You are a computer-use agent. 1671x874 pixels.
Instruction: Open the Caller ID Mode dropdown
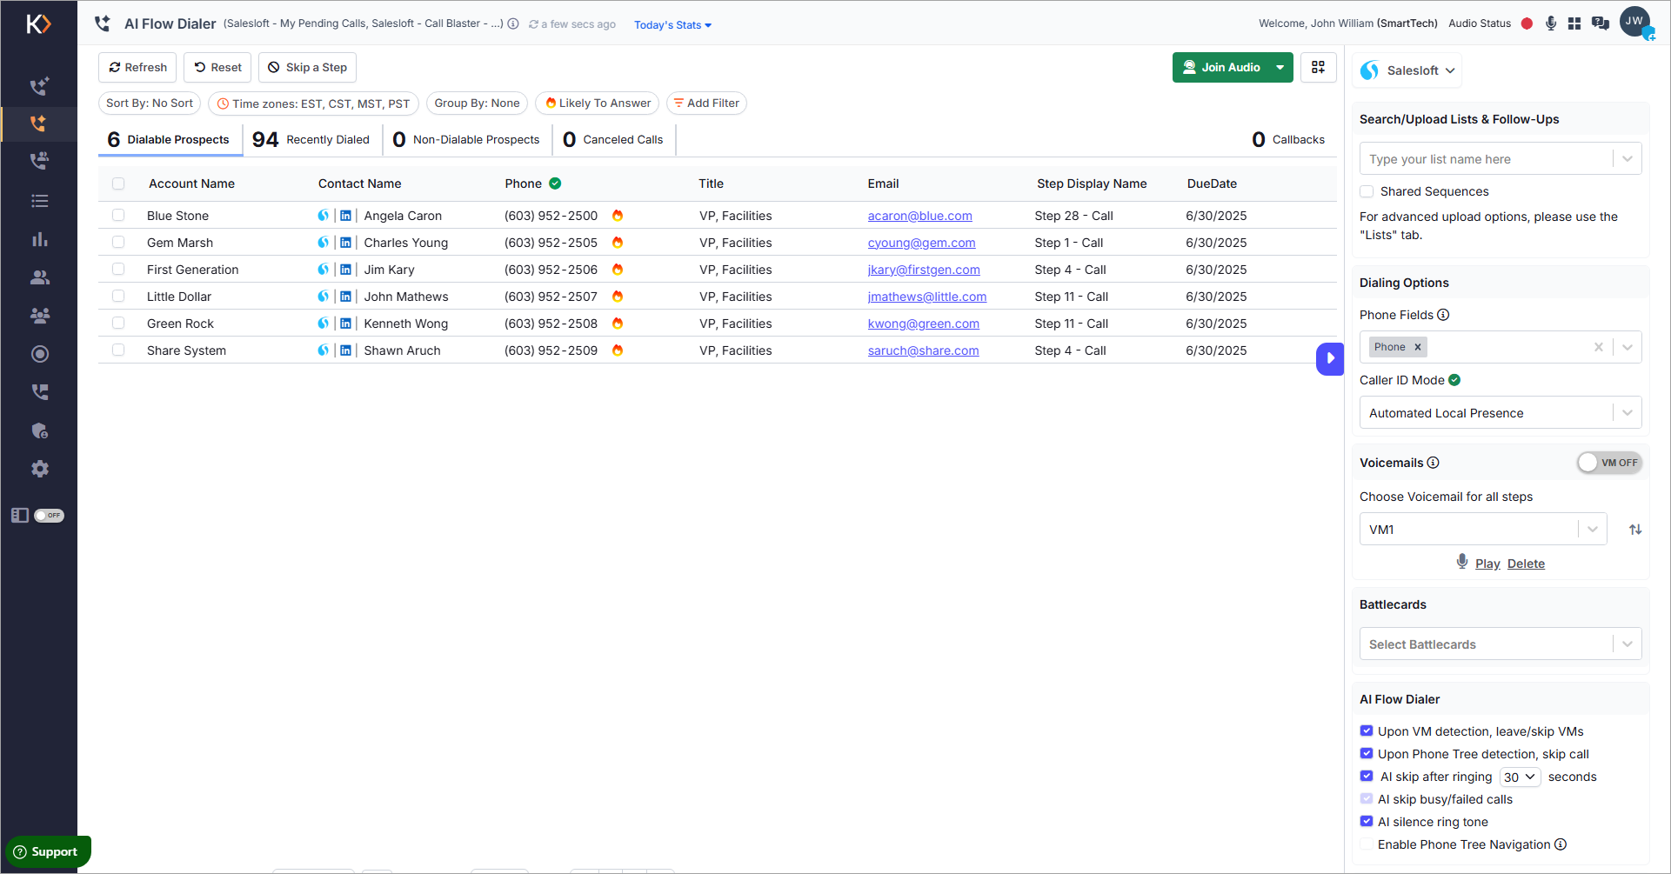coord(1501,413)
